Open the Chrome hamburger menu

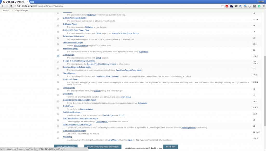tap(264, 6)
